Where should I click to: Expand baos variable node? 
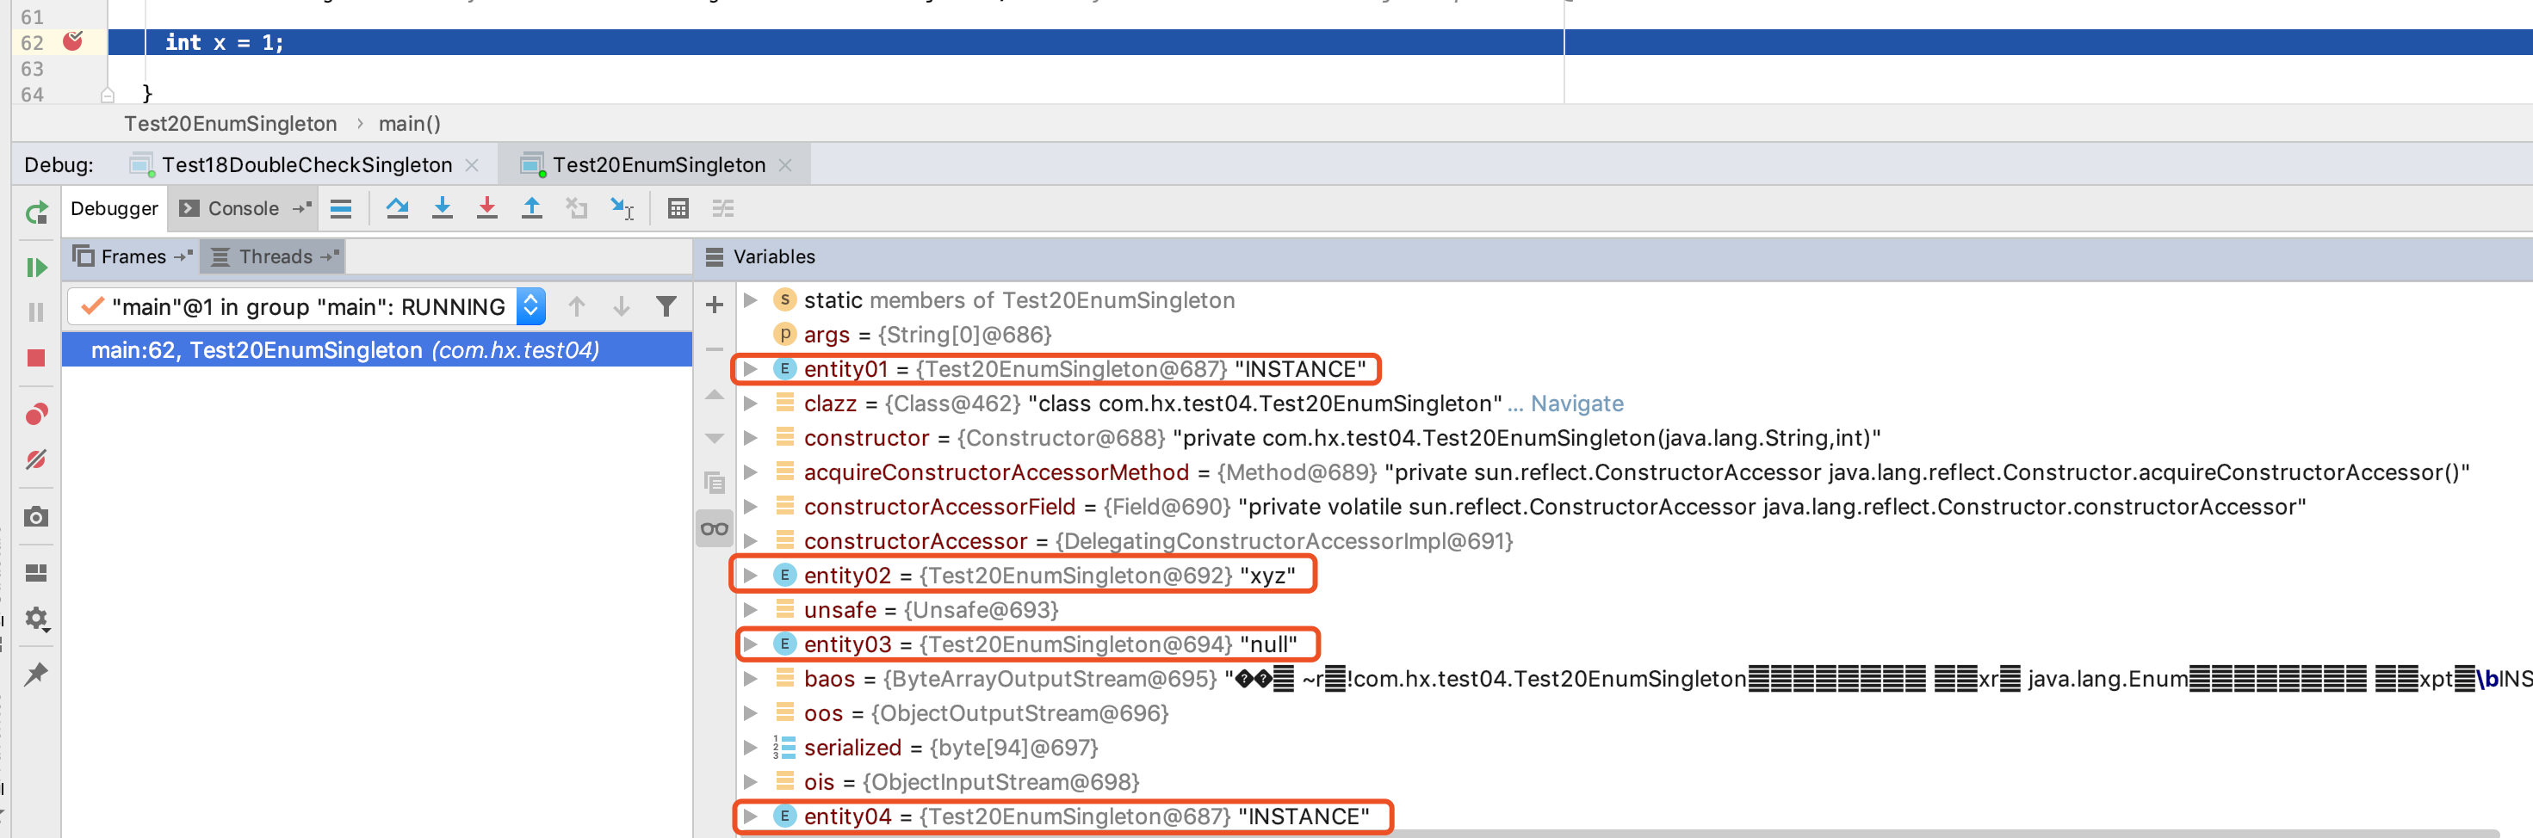click(x=750, y=678)
